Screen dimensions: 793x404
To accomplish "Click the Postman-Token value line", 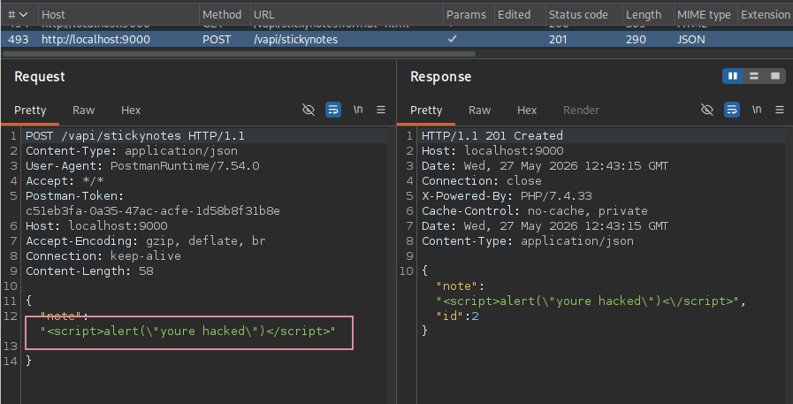I will [153, 210].
